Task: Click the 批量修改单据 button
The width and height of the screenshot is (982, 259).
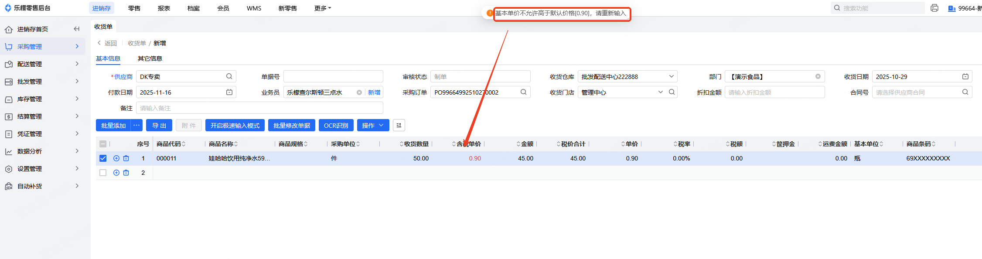Action: (292, 125)
